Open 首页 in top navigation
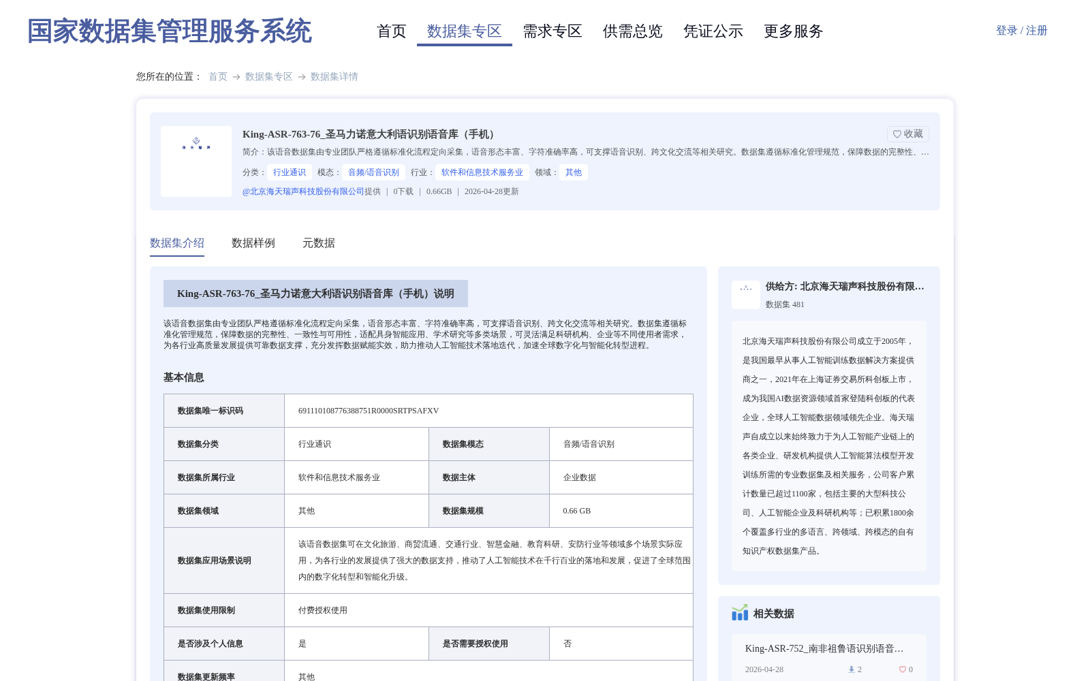1090x681 pixels. pos(392,31)
